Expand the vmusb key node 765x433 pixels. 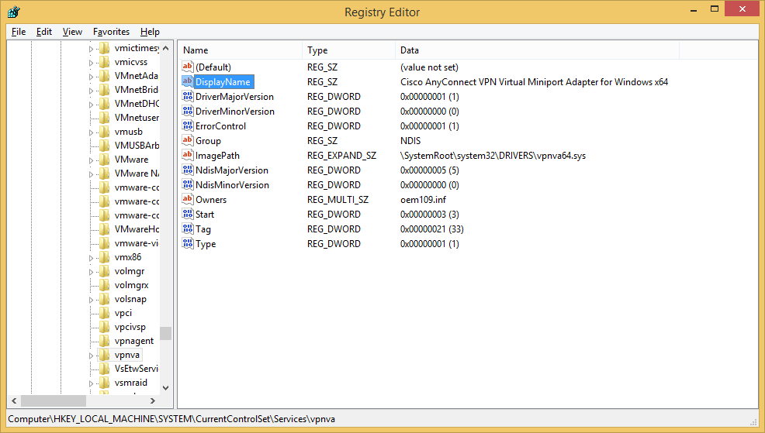pyautogui.click(x=91, y=132)
